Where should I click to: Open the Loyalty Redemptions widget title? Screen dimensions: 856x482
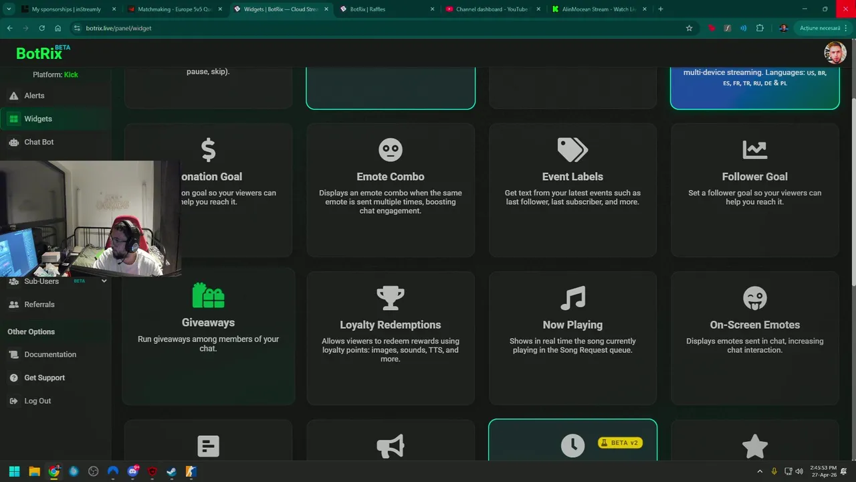tap(391, 325)
